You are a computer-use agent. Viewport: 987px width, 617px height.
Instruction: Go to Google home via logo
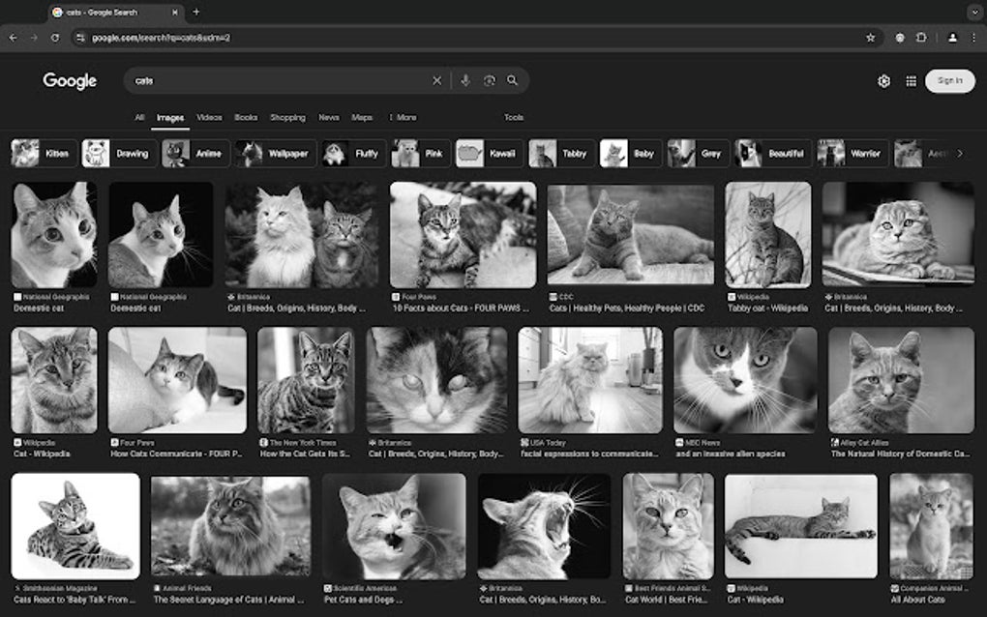click(x=70, y=80)
